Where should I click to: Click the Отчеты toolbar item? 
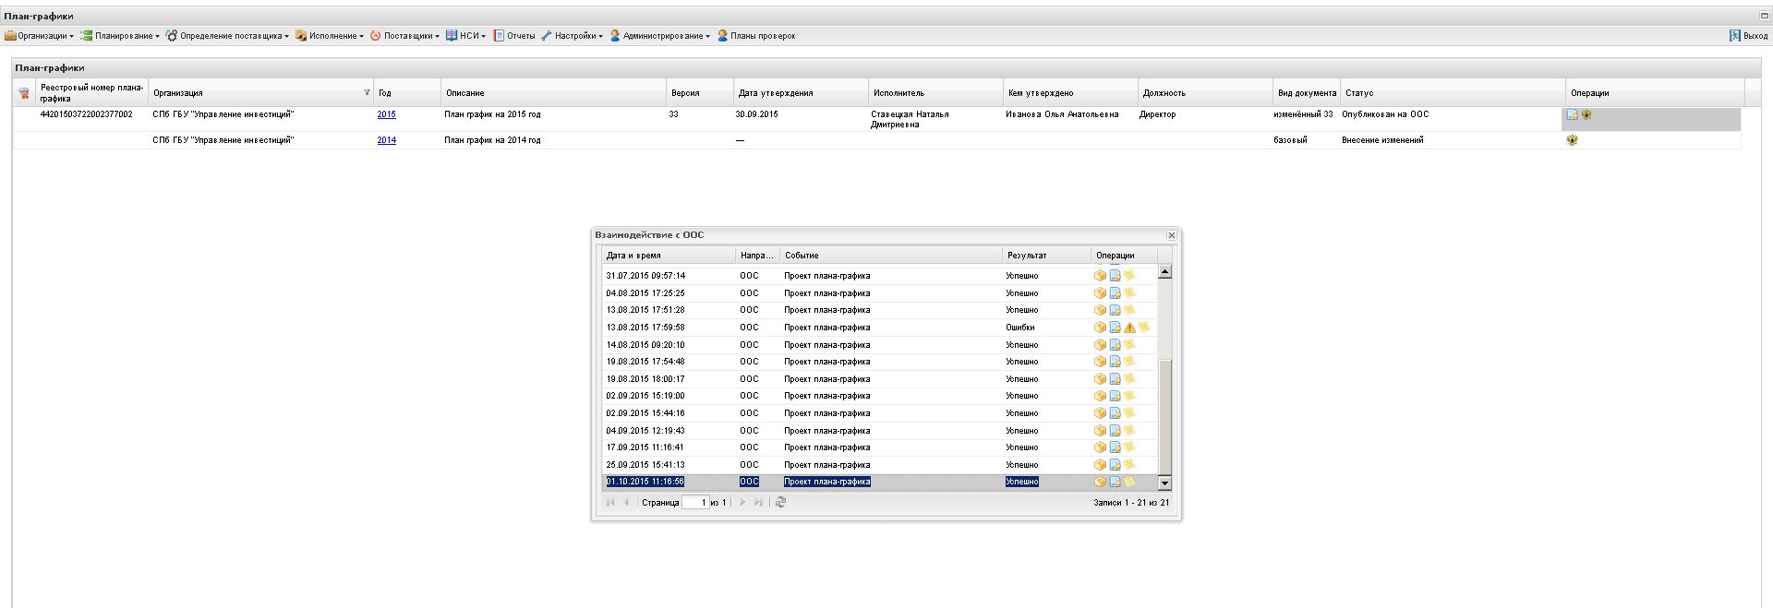point(514,36)
